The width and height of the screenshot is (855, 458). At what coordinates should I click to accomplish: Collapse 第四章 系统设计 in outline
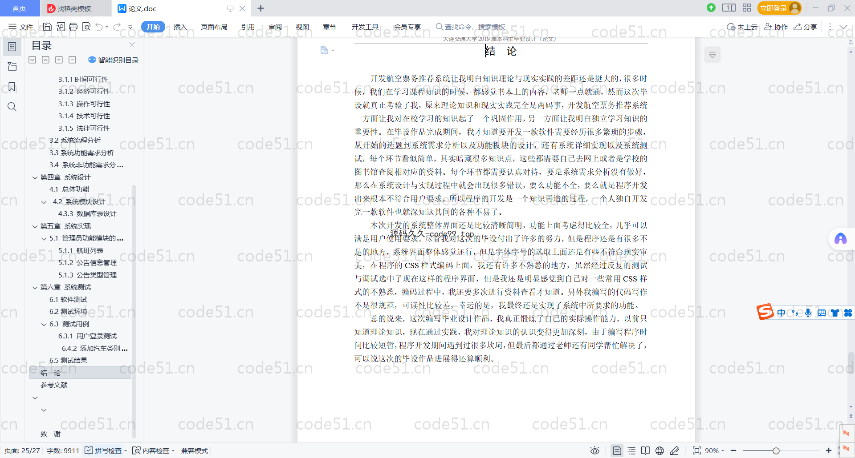(x=35, y=177)
